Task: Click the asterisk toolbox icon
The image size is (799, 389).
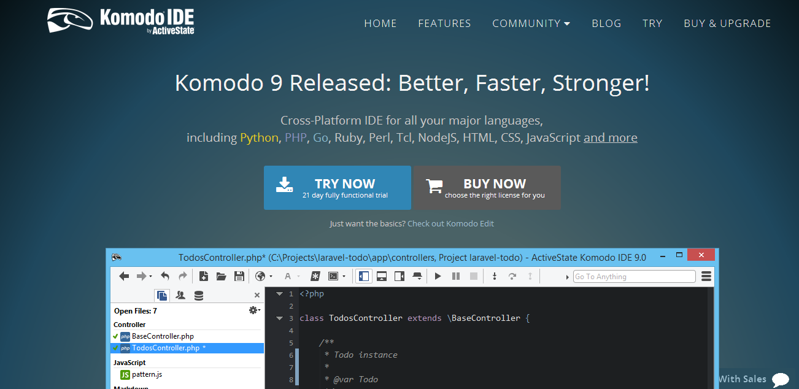Action: pyautogui.click(x=315, y=277)
